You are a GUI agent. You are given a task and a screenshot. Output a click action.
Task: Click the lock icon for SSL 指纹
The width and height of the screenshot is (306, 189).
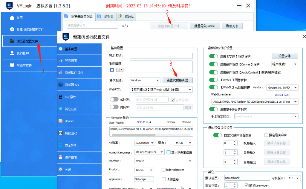60,97
